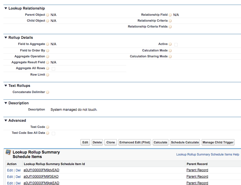Collapse the Advanced section

(5, 120)
